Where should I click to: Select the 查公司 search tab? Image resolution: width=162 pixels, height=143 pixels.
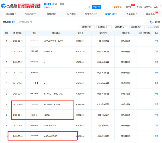pyautogui.click(x=48, y=4)
